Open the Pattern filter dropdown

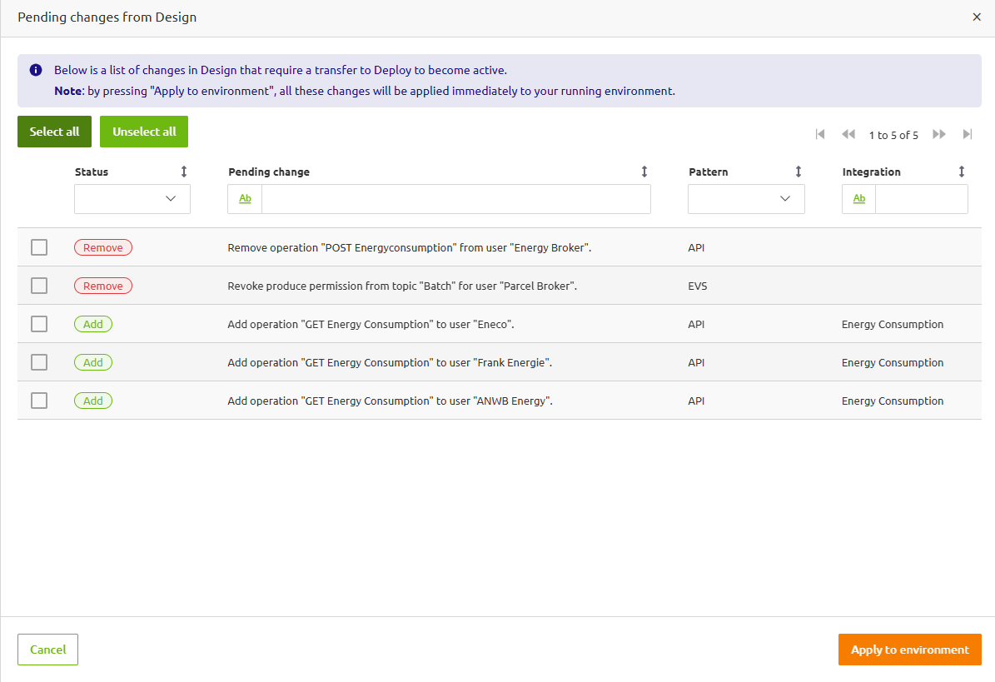(x=746, y=198)
